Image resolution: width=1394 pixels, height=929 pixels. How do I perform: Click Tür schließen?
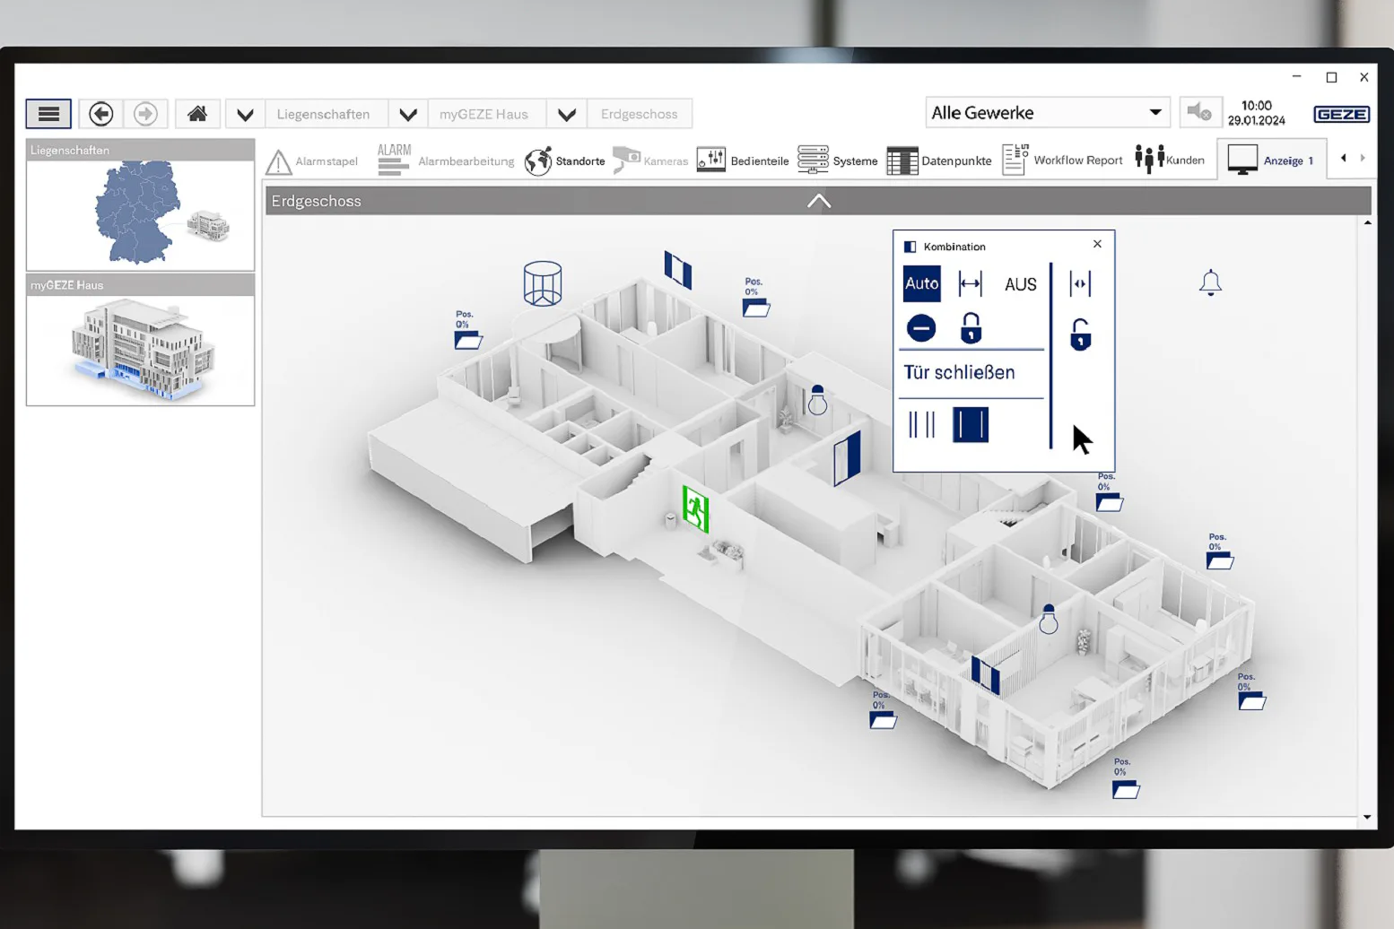(960, 372)
